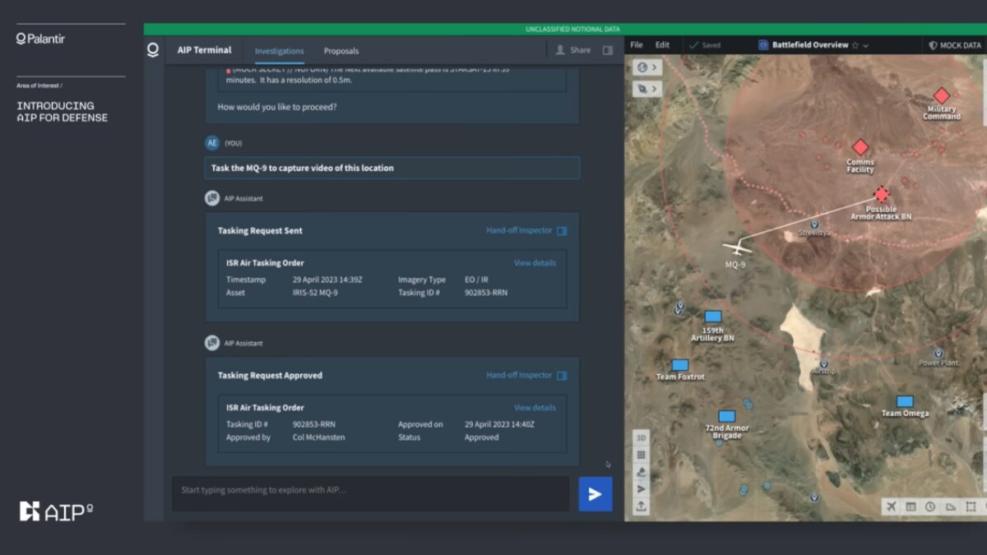Expand the map layers selector below globe
The image size is (987, 555).
click(647, 88)
